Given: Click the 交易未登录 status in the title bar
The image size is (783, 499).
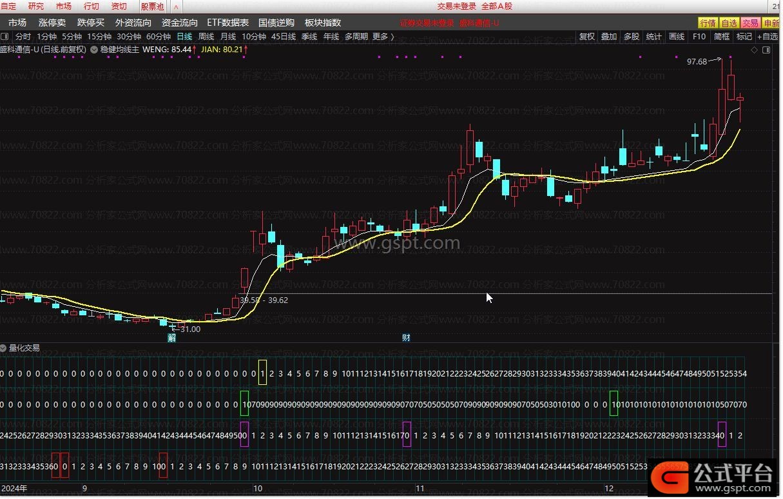Looking at the screenshot, I should (x=456, y=6).
